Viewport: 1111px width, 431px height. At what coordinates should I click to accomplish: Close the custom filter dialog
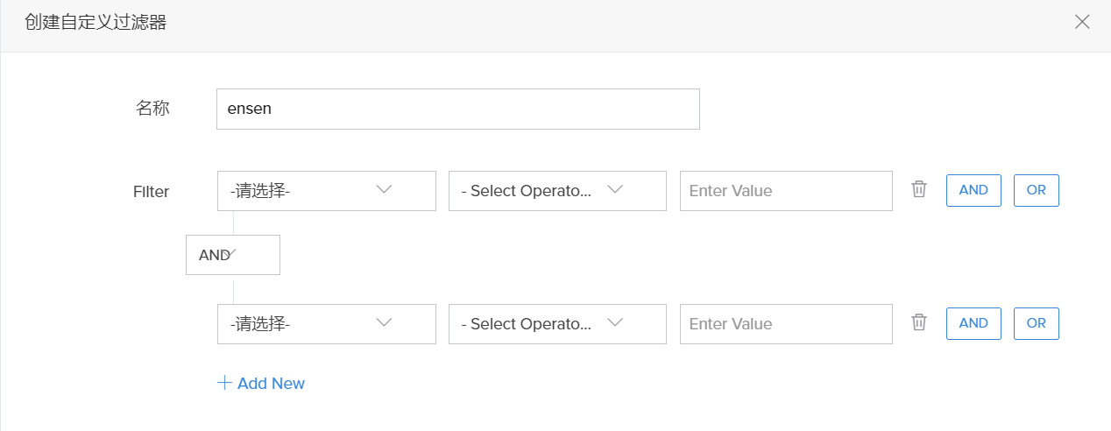[1082, 23]
